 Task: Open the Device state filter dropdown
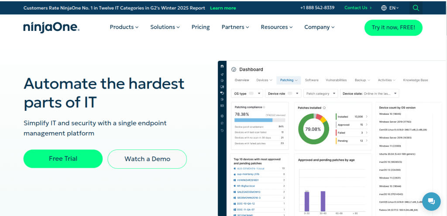[x=370, y=93]
